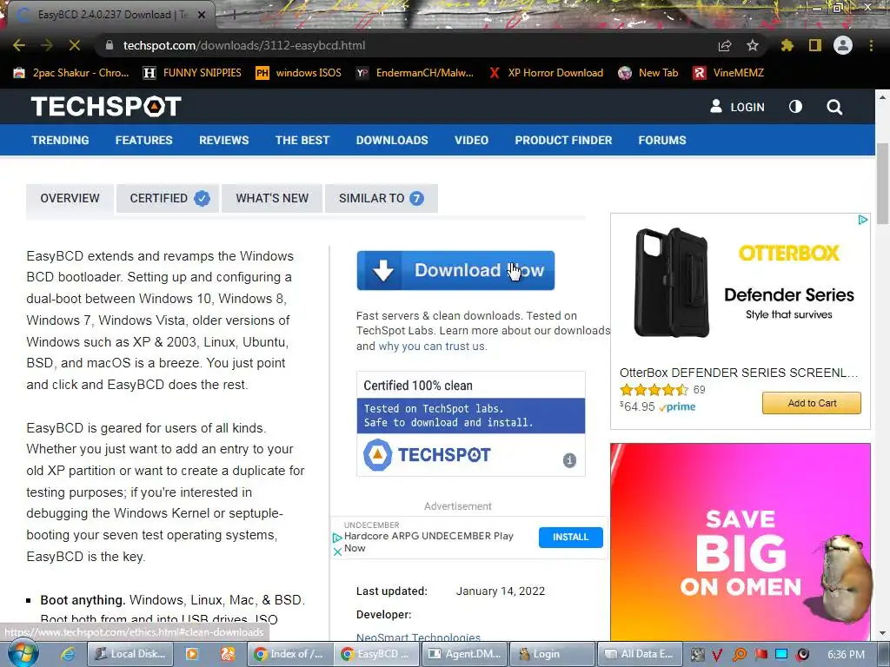Open the EndermanCH/Malw... bookmark
Image resolution: width=890 pixels, height=667 pixels.
(x=415, y=73)
